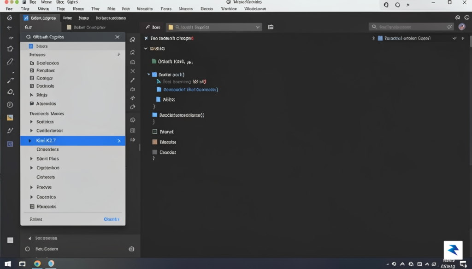Collapse the Soncooues section below the popup

click(x=29, y=238)
